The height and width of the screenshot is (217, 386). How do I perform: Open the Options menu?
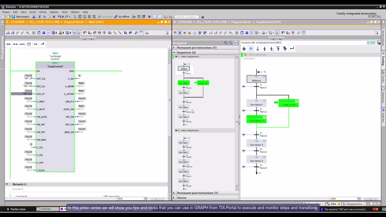[x=54, y=12]
